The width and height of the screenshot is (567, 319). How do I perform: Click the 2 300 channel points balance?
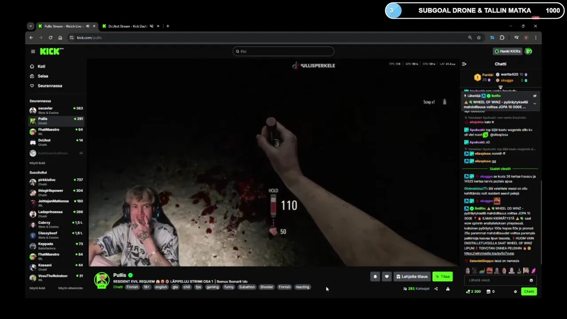coord(474,292)
